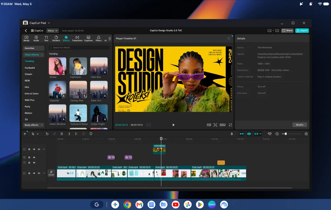Open YouTube in the taskbar

(x=176, y=205)
